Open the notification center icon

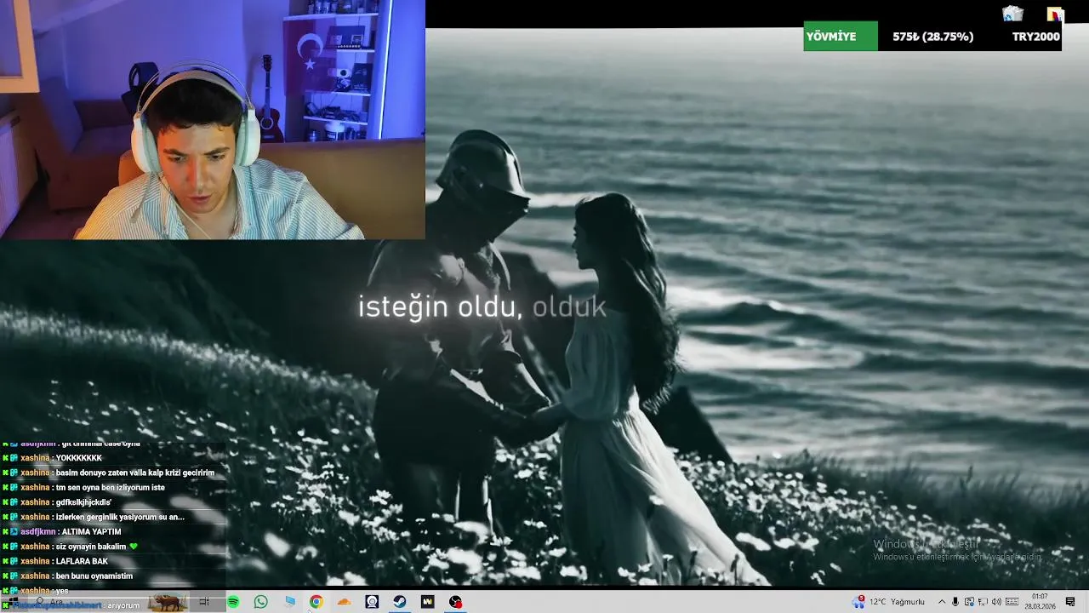[1070, 602]
